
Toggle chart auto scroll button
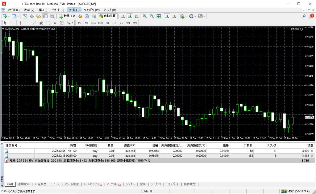[167, 16]
